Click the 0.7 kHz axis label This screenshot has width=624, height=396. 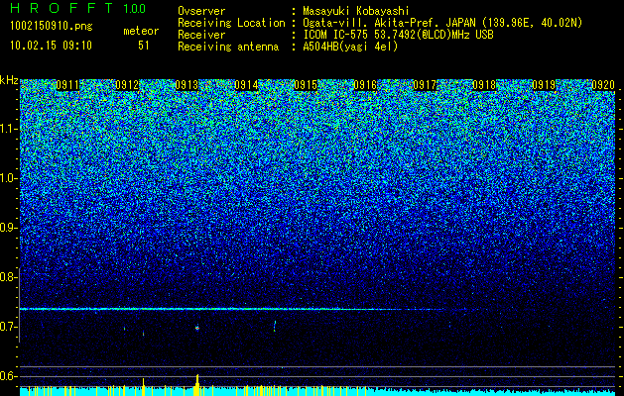[8, 327]
